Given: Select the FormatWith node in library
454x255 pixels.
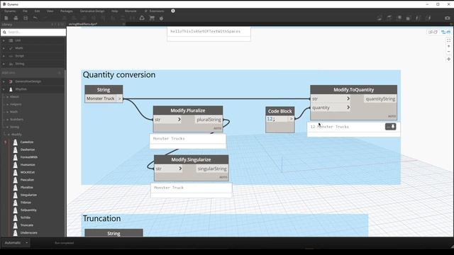Looking at the screenshot, I should coord(29,157).
